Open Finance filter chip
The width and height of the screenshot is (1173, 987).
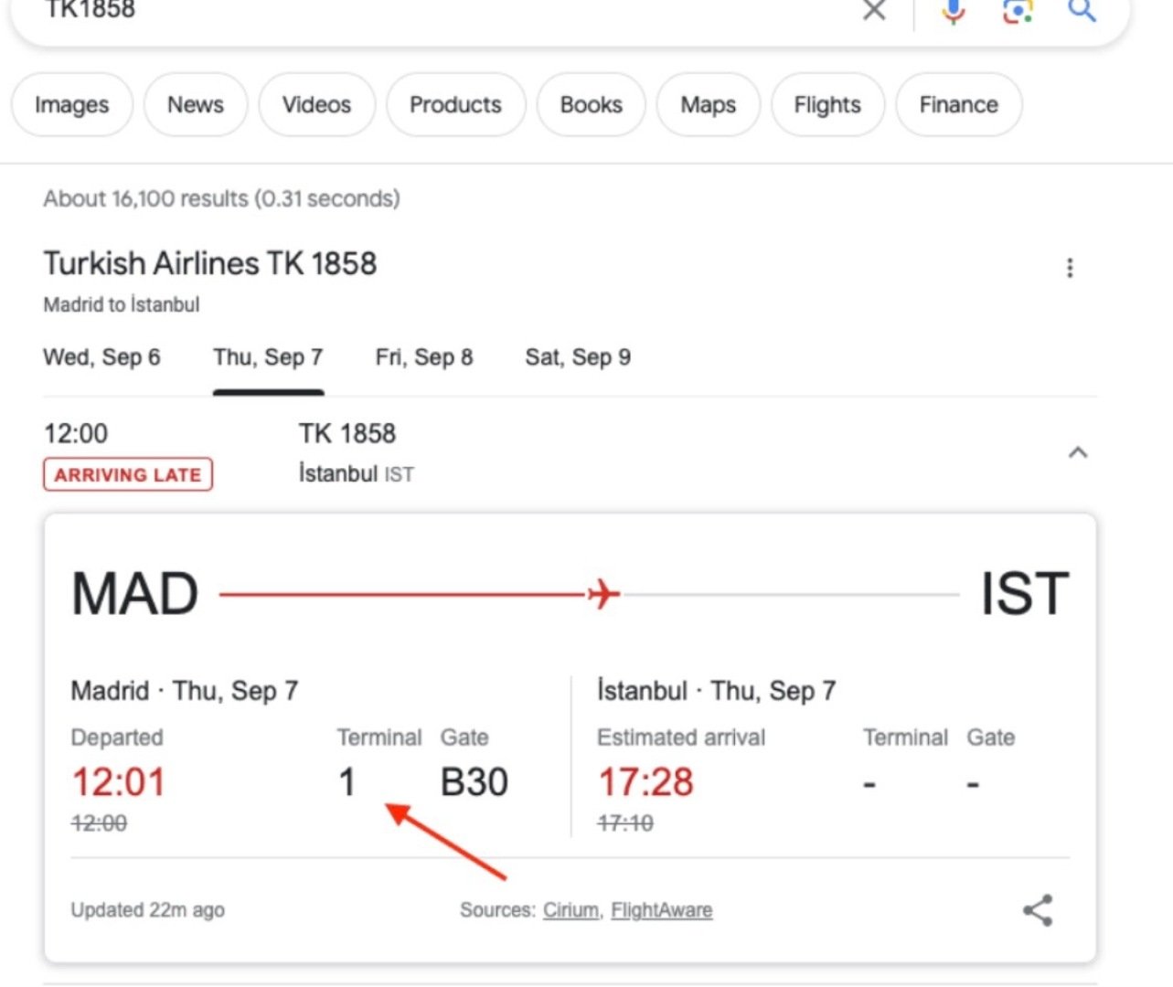click(x=958, y=105)
